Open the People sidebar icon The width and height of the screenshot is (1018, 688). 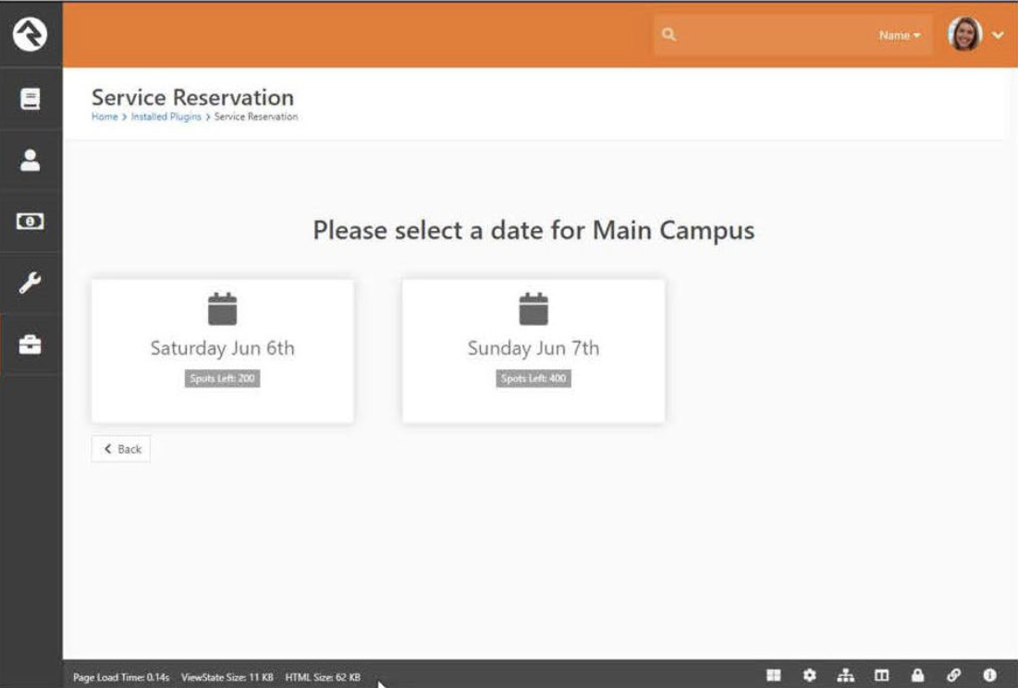click(31, 160)
